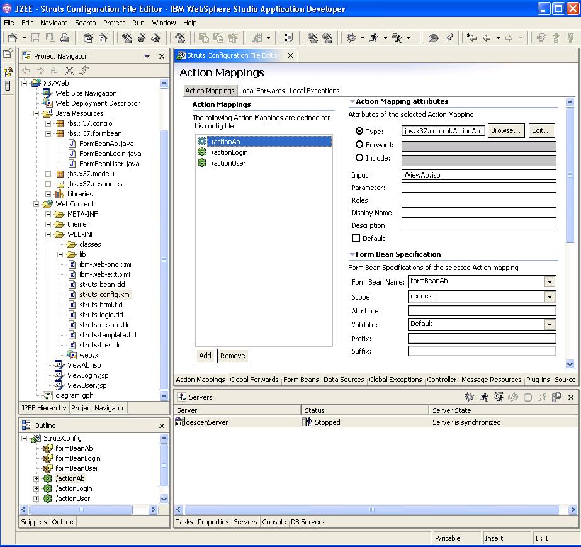
Task: Open the Project Navigator view menu arrow
Action: pos(147,56)
